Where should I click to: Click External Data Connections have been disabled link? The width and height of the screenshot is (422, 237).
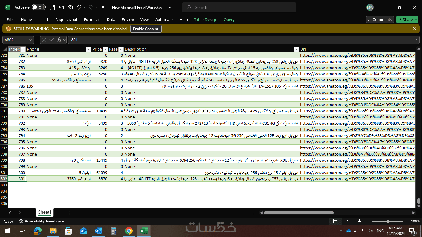[89, 29]
